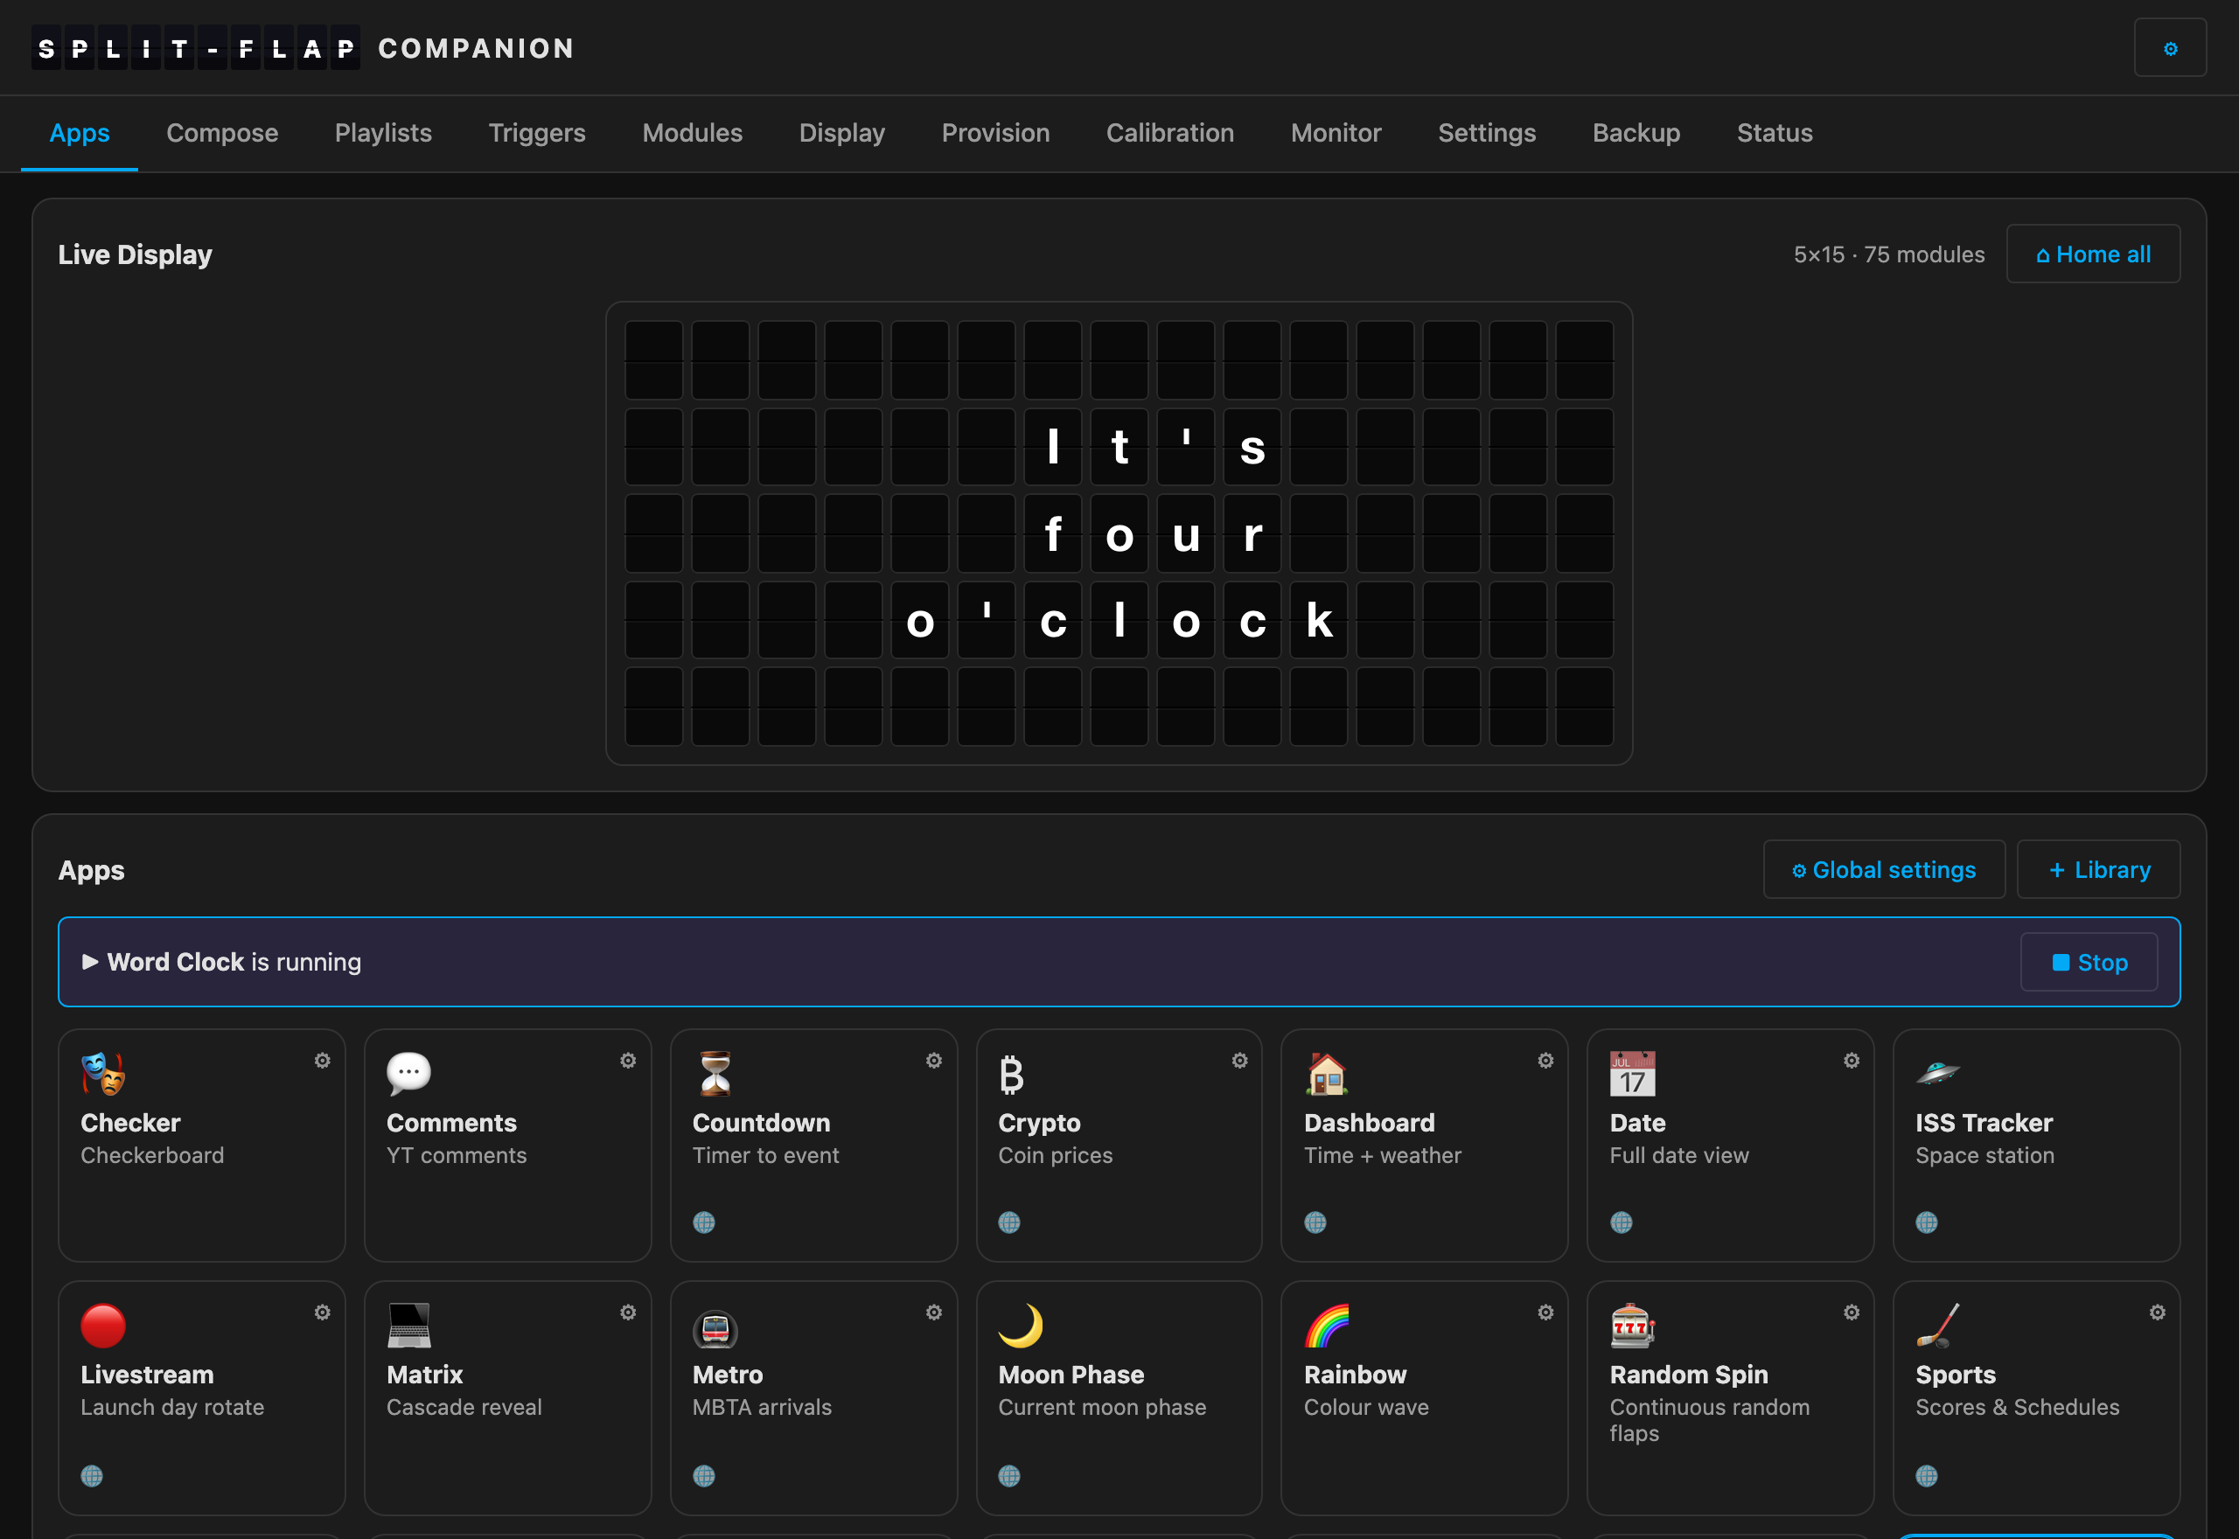The width and height of the screenshot is (2239, 1539).
Task: Open the header settings gear button
Action: [x=2170, y=48]
